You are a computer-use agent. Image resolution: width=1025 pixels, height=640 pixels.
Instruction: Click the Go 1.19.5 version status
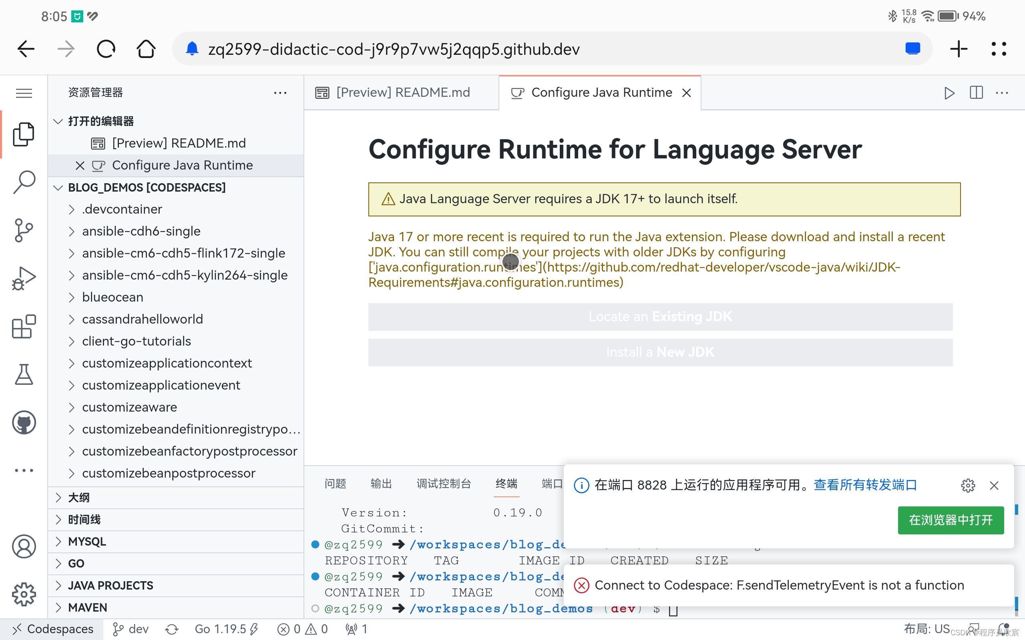click(226, 630)
